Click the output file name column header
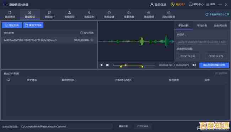This screenshot has height=132, width=231. [68, 80]
